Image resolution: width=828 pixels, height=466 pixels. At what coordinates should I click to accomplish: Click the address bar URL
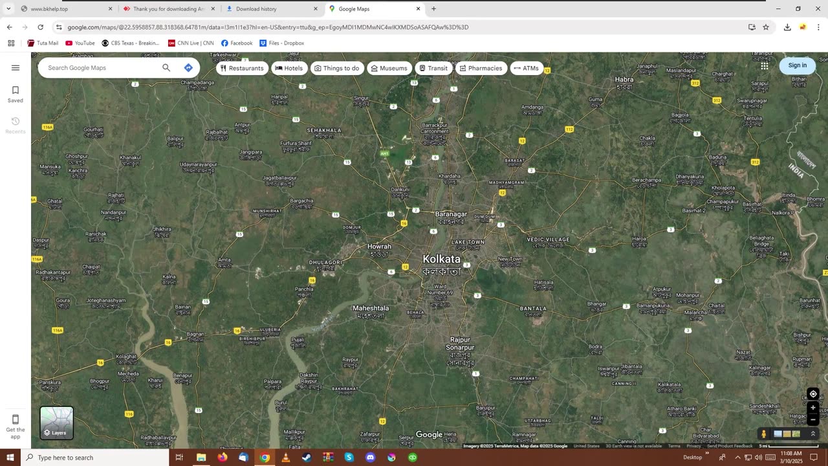[x=268, y=27]
